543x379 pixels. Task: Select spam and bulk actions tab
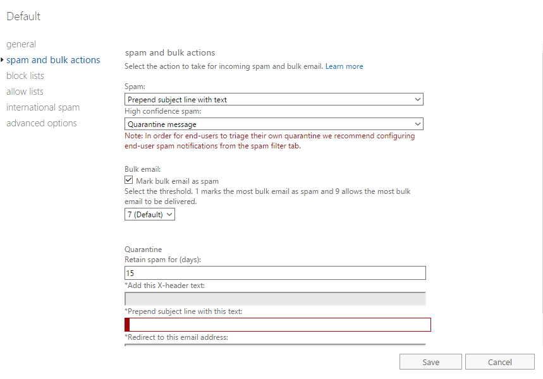pyautogui.click(x=53, y=60)
